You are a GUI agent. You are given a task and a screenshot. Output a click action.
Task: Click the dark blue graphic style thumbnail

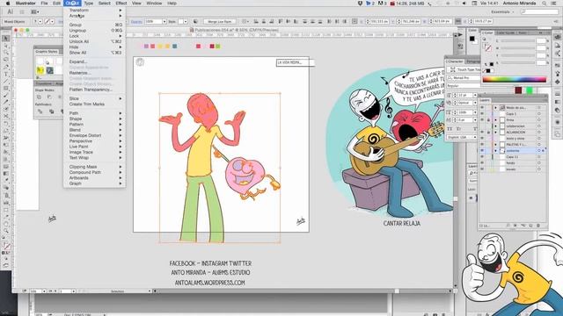tap(50, 70)
